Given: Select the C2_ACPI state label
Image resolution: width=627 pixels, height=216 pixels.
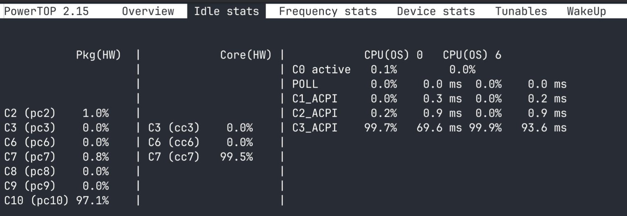Looking at the screenshot, I should [x=315, y=113].
